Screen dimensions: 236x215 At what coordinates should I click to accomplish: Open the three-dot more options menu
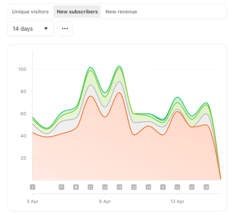[65, 29]
